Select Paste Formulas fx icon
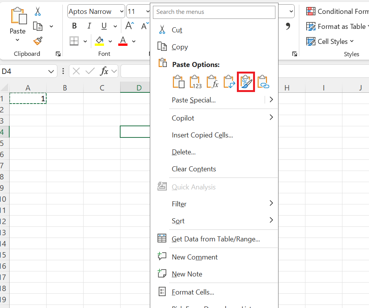This screenshot has width=369, height=308. [213, 82]
